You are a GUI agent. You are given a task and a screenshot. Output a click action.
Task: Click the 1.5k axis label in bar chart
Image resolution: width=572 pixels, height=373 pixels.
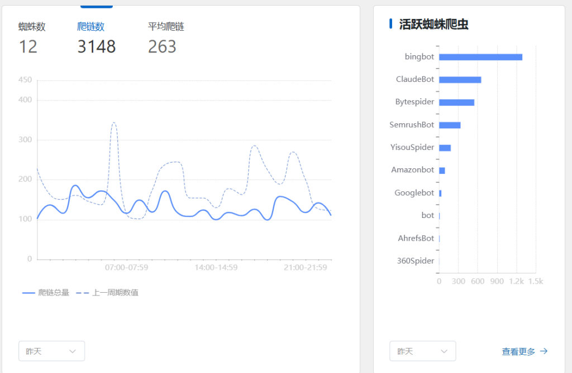tap(536, 281)
